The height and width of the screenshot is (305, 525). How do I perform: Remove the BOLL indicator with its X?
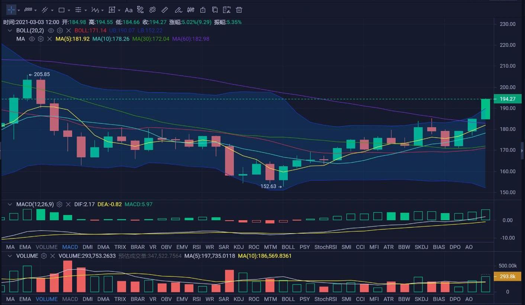68,30
